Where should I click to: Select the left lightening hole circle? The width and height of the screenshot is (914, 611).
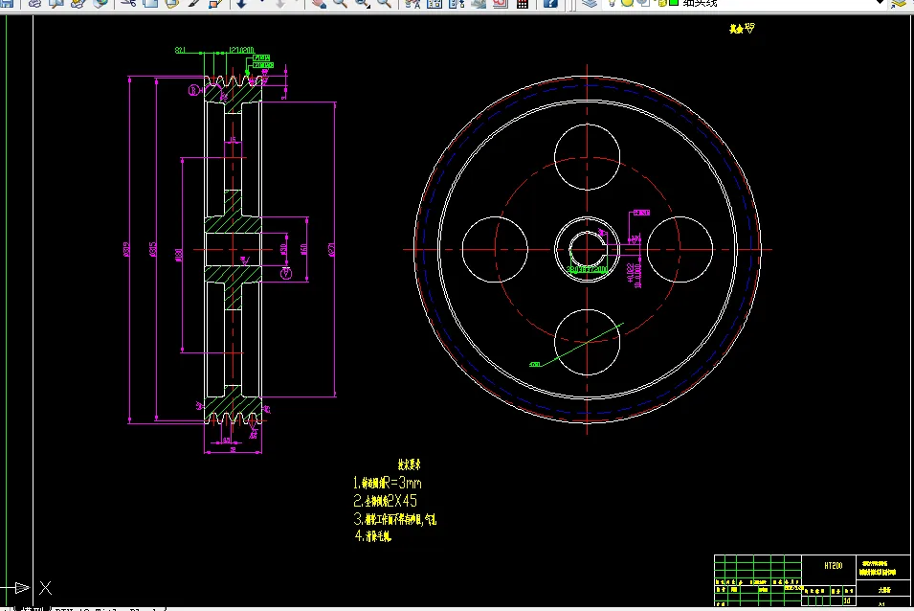495,250
